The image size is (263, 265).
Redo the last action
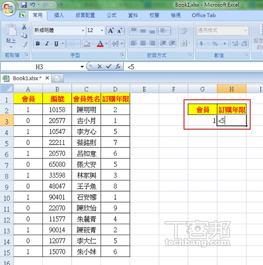point(45,5)
